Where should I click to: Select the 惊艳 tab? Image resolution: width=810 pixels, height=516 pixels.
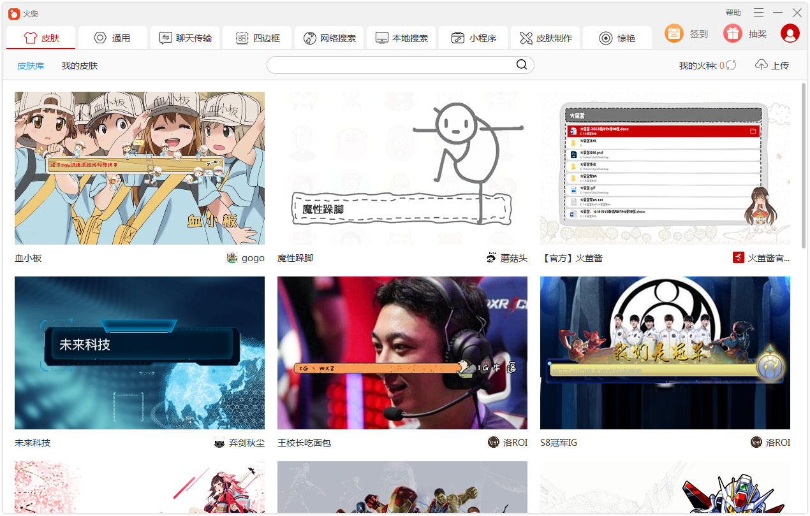point(617,38)
